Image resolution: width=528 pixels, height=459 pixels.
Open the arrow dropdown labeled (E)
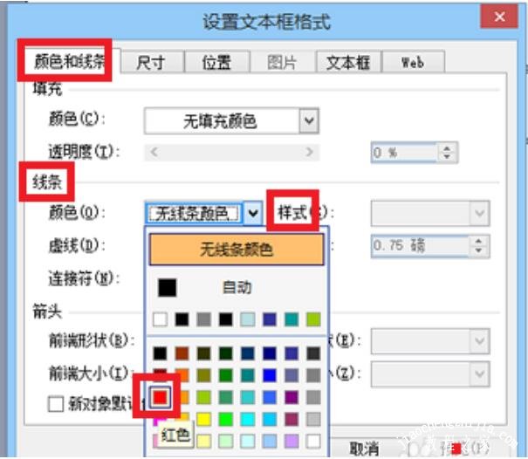[x=430, y=341]
